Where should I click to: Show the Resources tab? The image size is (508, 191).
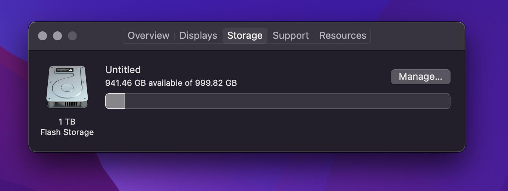click(x=342, y=36)
